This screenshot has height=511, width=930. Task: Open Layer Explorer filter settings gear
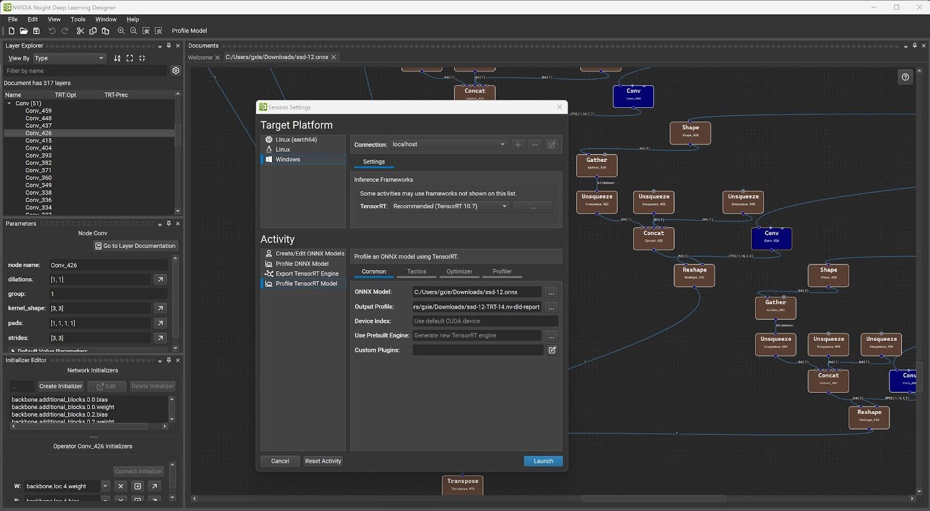176,71
